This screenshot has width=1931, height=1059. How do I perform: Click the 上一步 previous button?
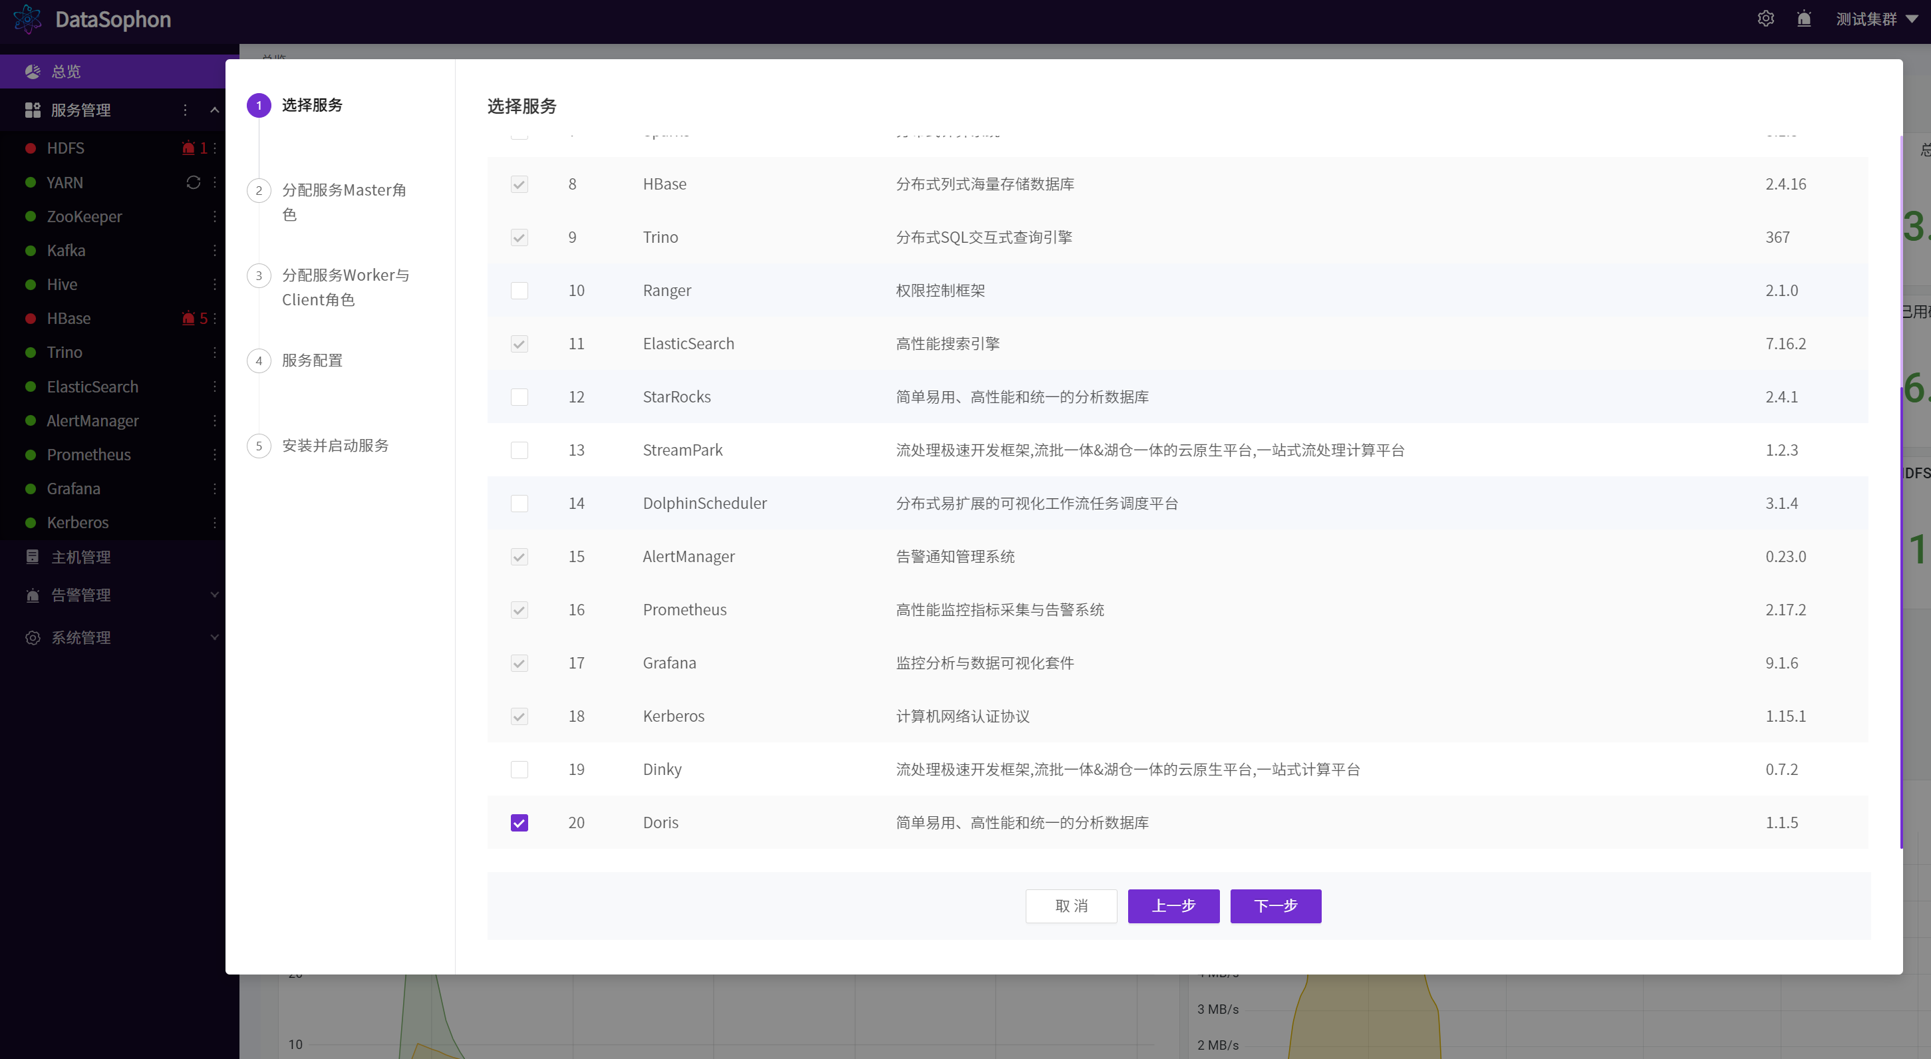[1173, 906]
